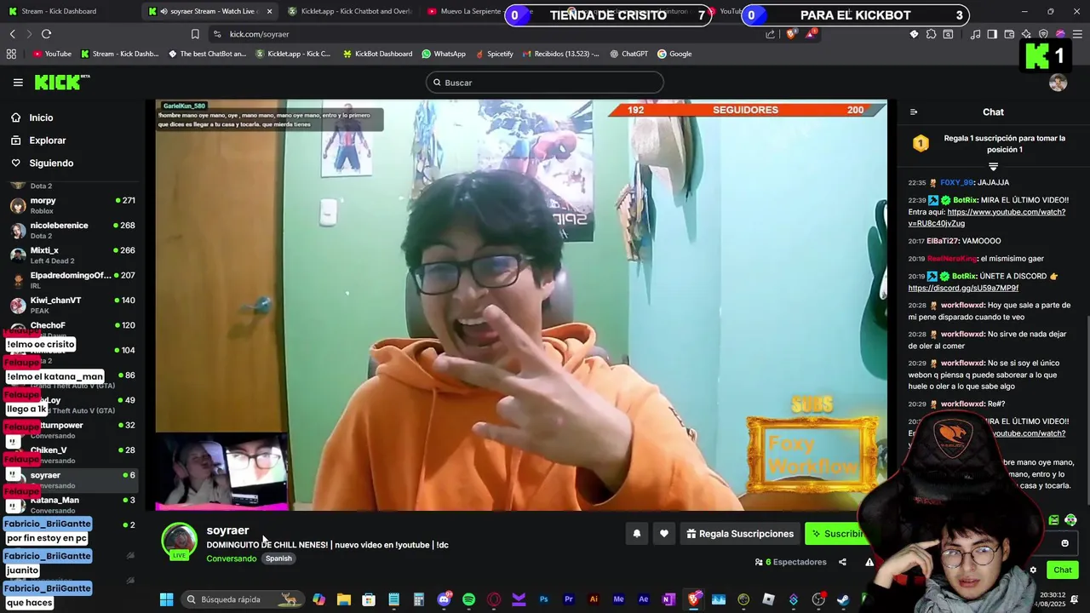Image resolution: width=1090 pixels, height=613 pixels.
Task: Click the Conversando category link
Action: (x=231, y=559)
